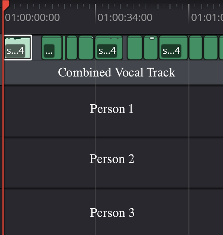Select the second clip labeled with ellipsis

pyautogui.click(x=51, y=48)
